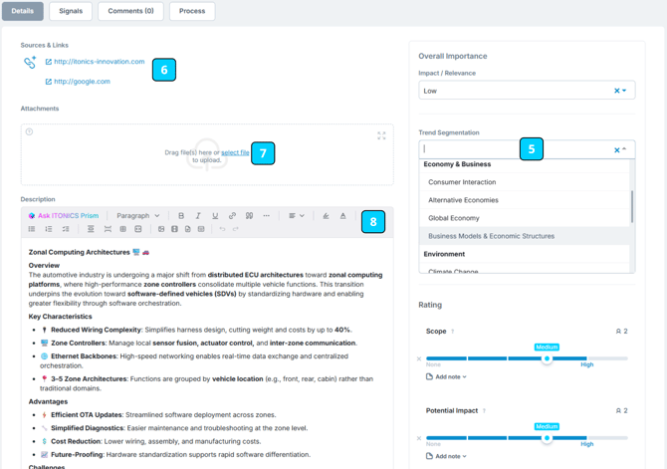The height and width of the screenshot is (469, 667).
Task: Switch to the Signals tab
Action: (71, 11)
